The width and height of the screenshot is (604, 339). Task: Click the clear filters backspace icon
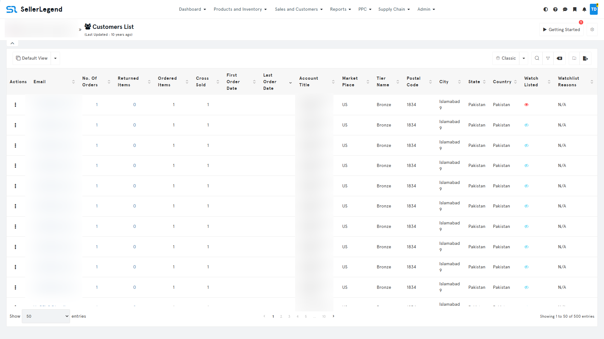tap(560, 58)
